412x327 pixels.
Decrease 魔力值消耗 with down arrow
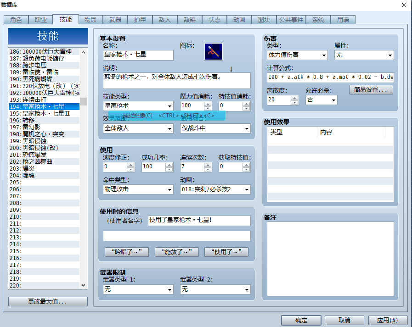208,108
